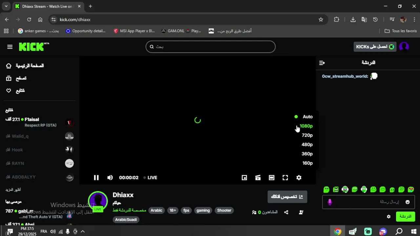Open the home page sidebar item

tap(25, 66)
